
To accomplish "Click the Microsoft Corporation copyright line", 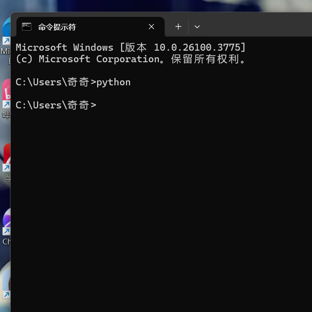I will coord(131,59).
